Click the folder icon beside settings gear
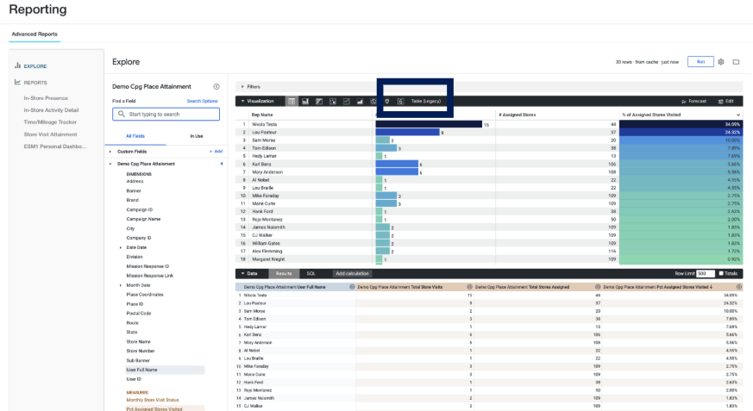This screenshot has width=753, height=411. point(736,62)
